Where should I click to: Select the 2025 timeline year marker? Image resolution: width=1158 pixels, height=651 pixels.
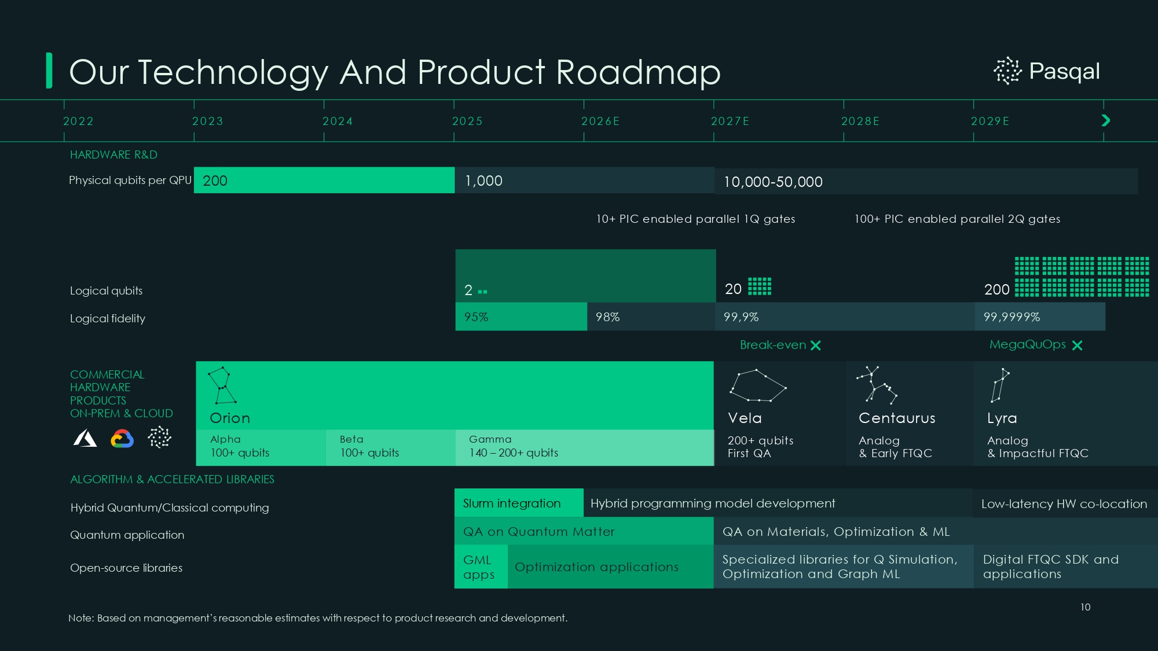[467, 121]
